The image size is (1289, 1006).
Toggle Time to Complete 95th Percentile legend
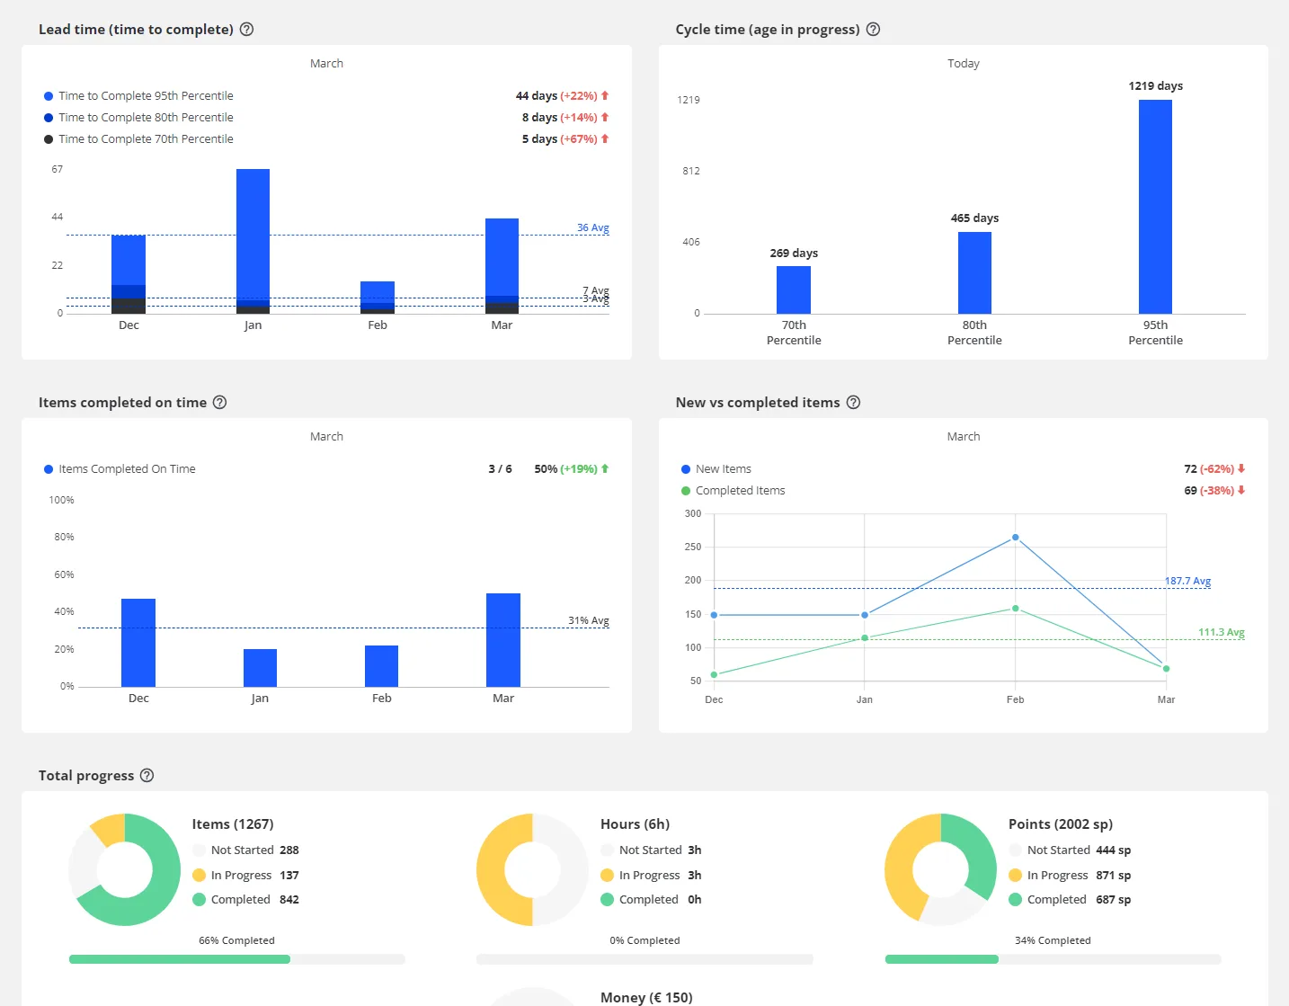[x=138, y=96]
